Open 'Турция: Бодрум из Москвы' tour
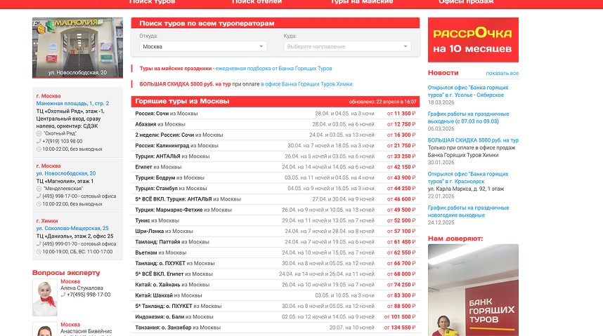The image size is (603, 336). click(x=275, y=177)
